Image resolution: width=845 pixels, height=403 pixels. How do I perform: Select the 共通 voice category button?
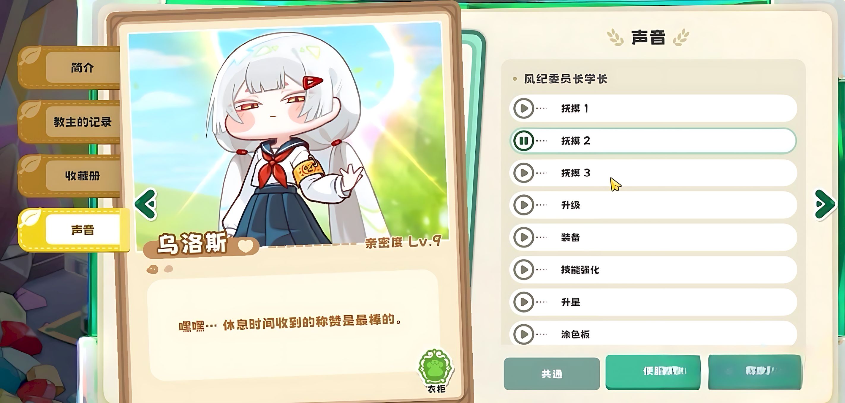pos(552,374)
